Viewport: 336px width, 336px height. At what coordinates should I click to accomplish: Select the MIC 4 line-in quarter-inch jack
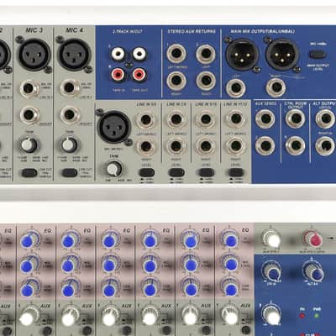70,87
